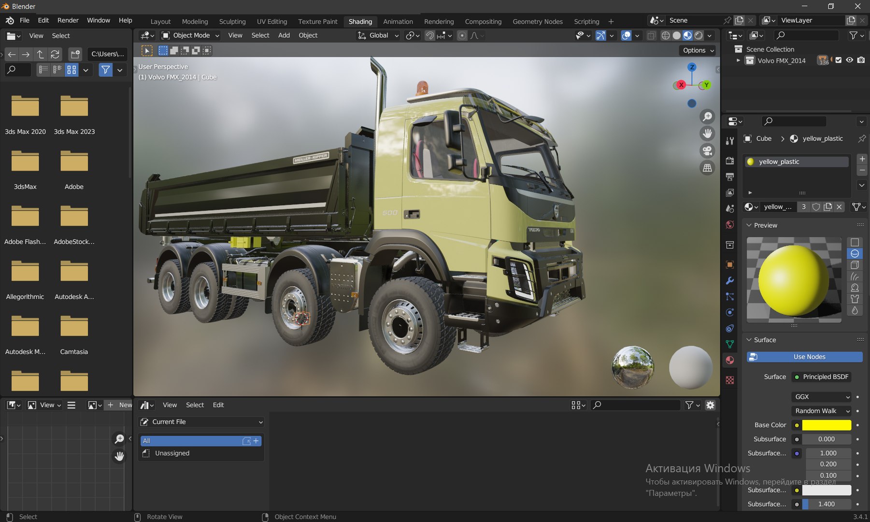Open the Particles properties tab

pyautogui.click(x=730, y=296)
